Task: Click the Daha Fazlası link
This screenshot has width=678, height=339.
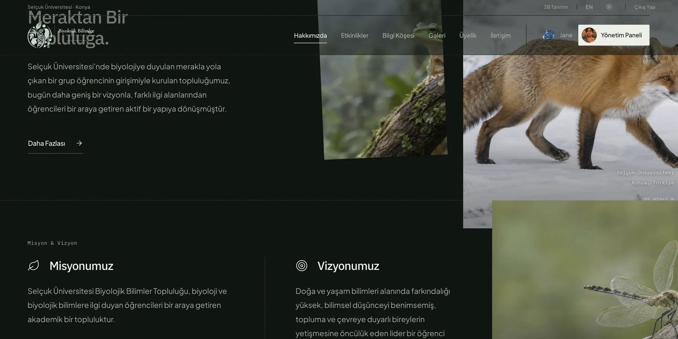Action: (x=55, y=143)
